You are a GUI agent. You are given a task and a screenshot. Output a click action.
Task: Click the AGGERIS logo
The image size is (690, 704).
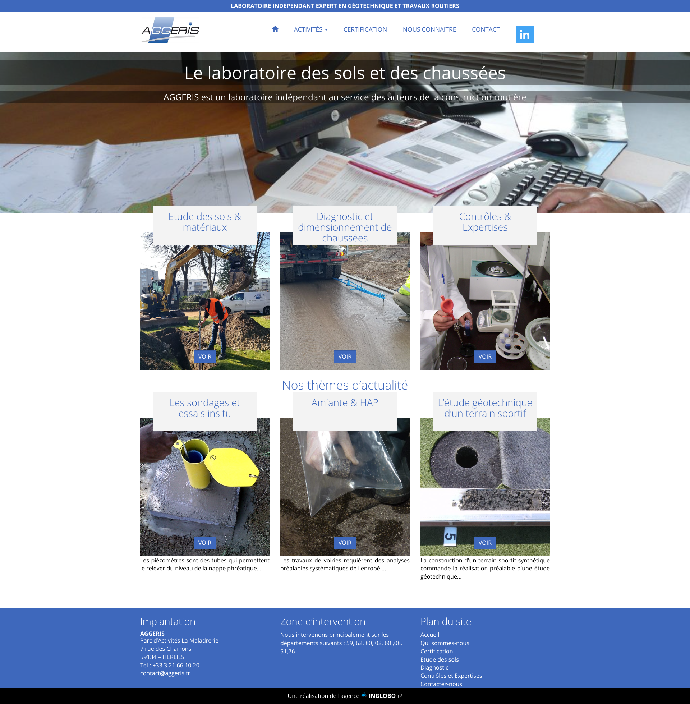tap(170, 31)
